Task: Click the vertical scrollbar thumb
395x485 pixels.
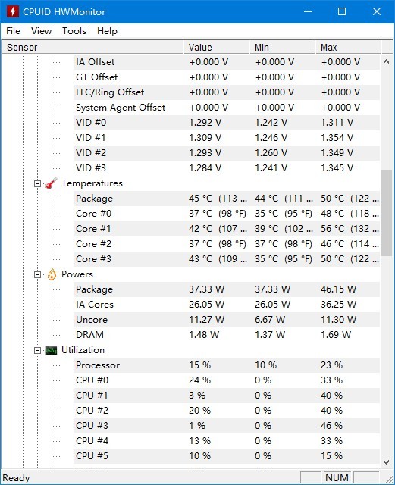Action: click(x=386, y=212)
